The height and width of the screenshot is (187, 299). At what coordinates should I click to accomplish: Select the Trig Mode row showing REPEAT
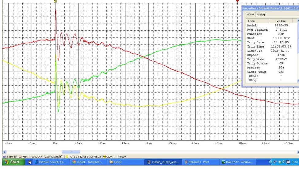271,59
